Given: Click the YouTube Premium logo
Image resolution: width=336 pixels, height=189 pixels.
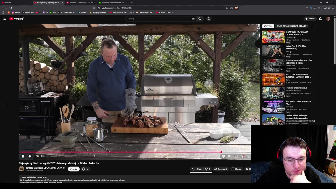Looking at the screenshot, I should [17, 19].
